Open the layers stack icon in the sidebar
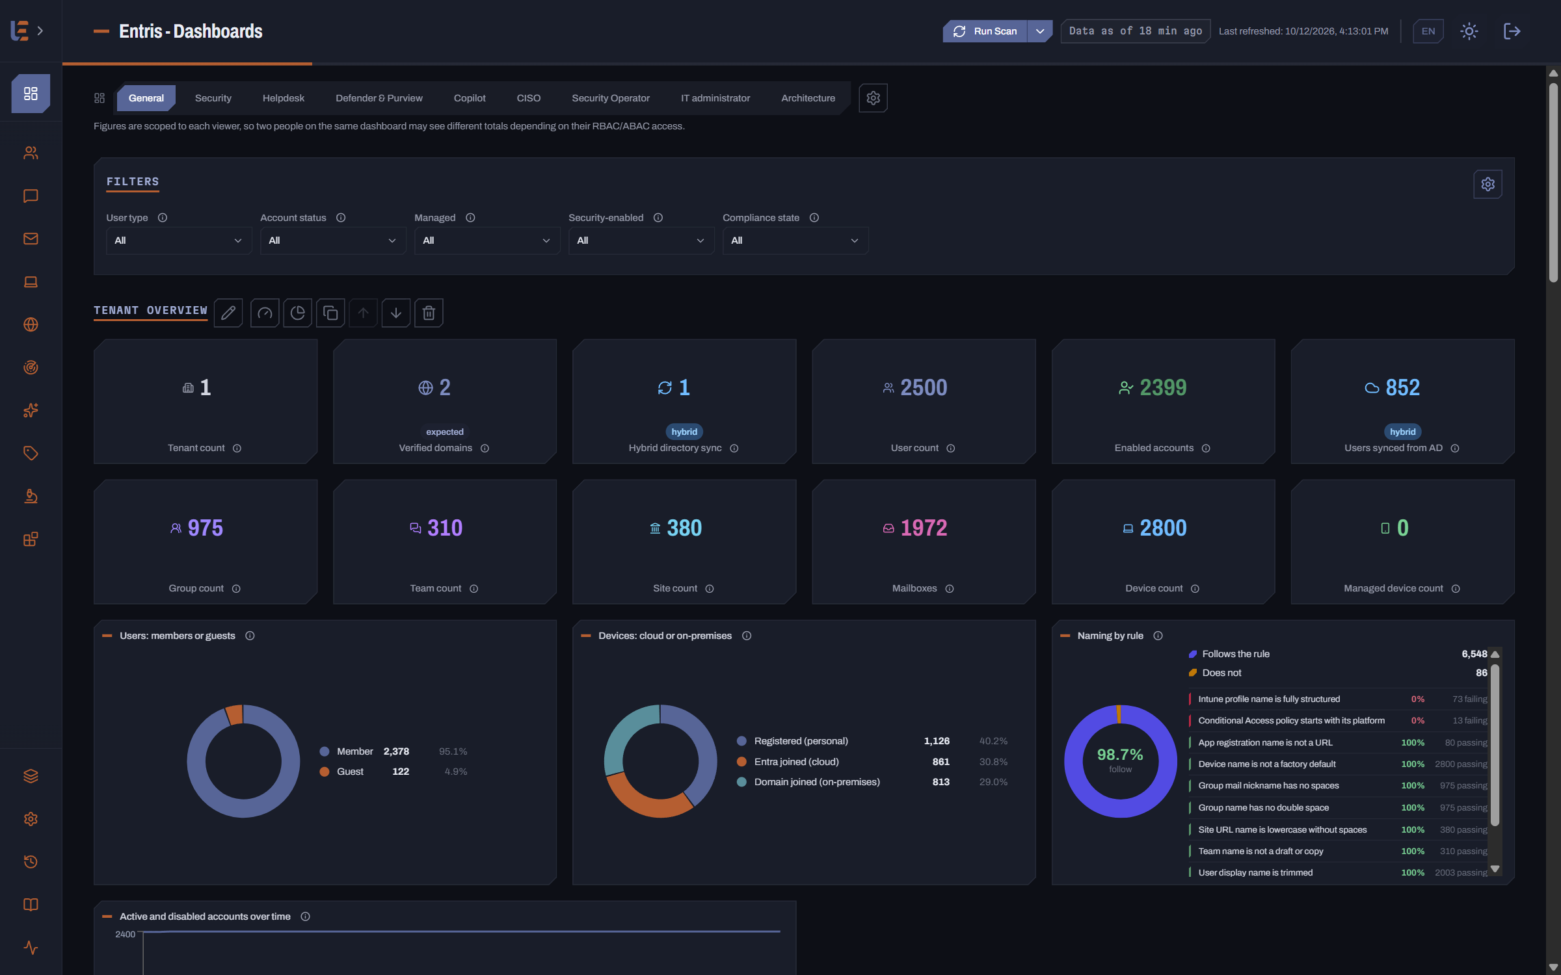1561x975 pixels. (x=31, y=776)
